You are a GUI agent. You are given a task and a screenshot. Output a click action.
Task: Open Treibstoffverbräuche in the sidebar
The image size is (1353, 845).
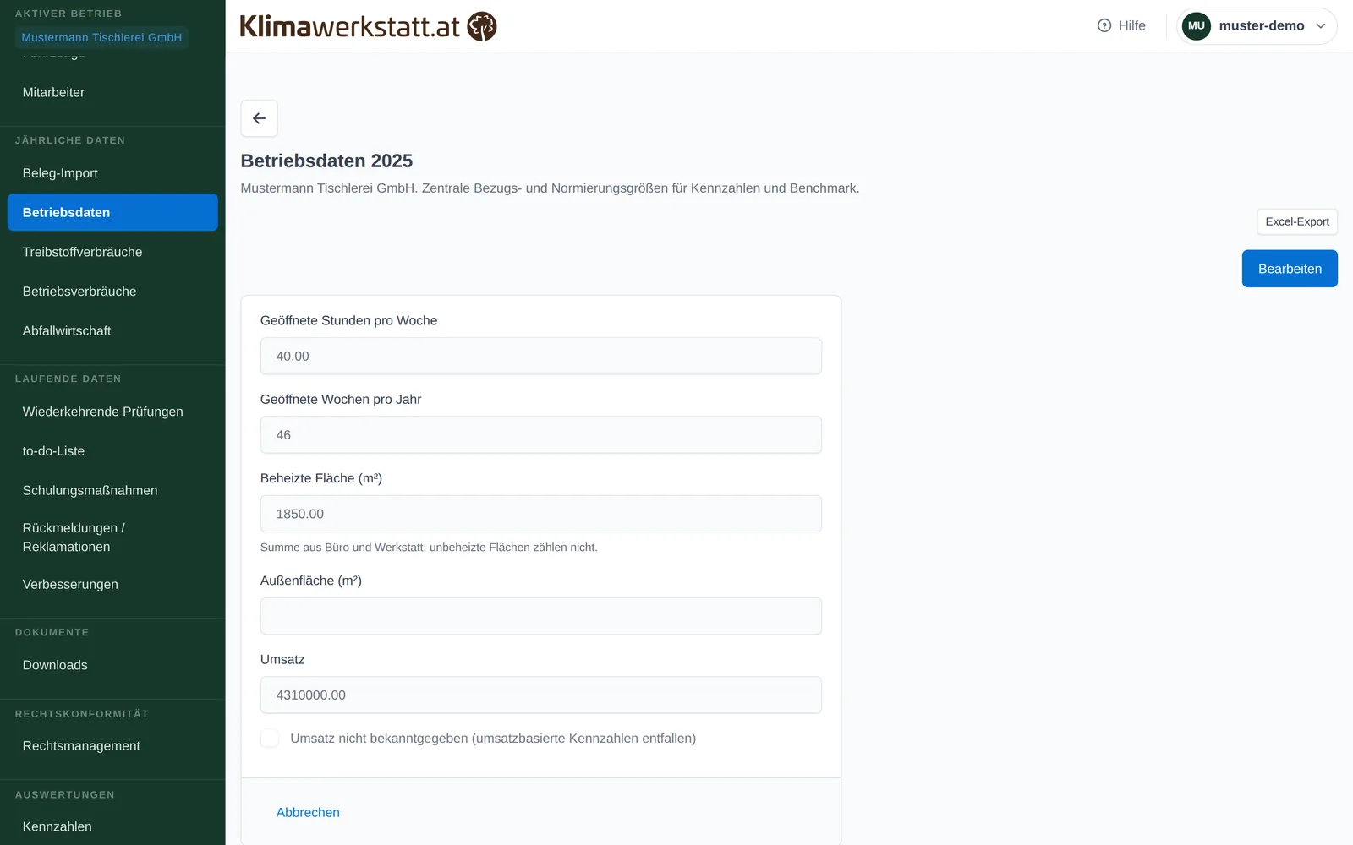(x=112, y=252)
